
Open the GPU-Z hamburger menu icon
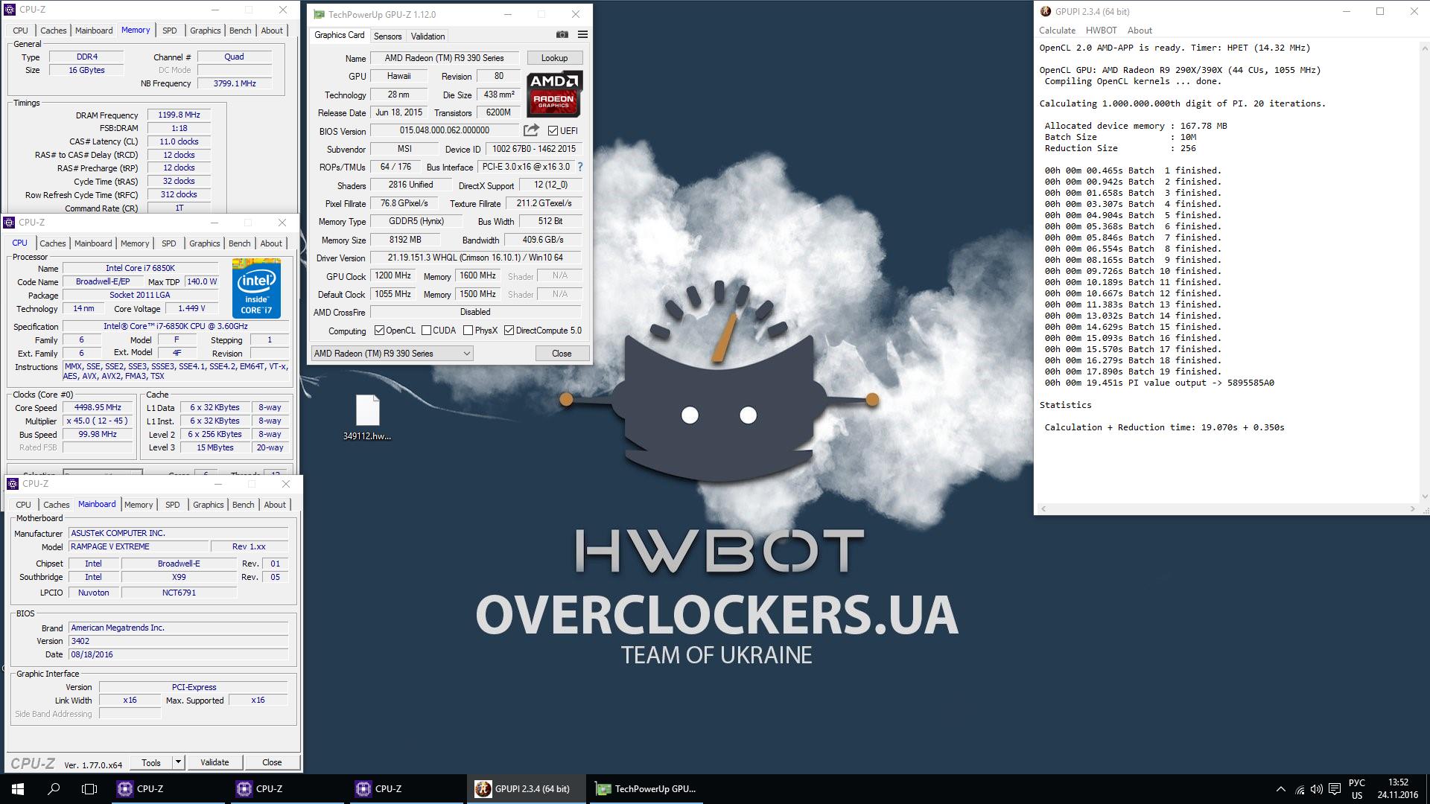click(582, 35)
